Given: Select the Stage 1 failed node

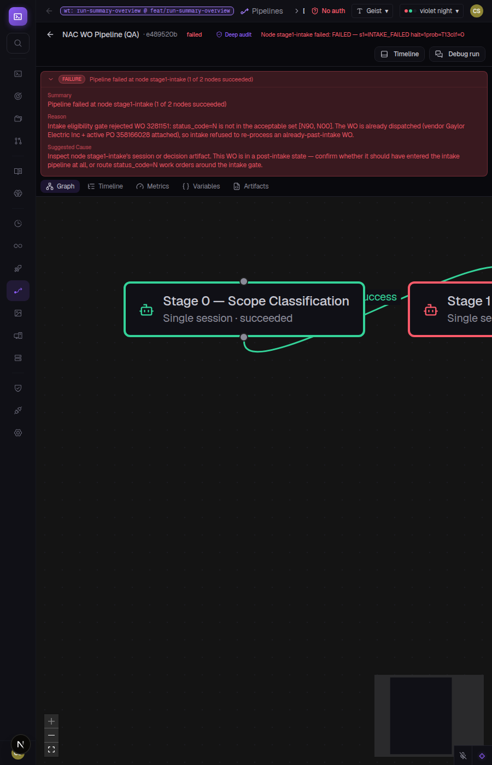Looking at the screenshot, I should tap(450, 309).
